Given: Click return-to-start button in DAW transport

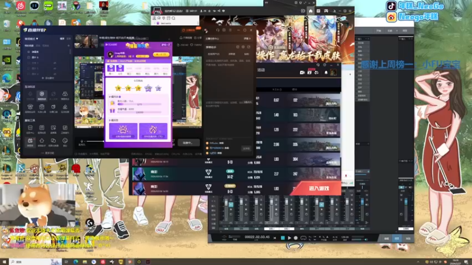Looking at the screenshot, I should click(x=274, y=238).
